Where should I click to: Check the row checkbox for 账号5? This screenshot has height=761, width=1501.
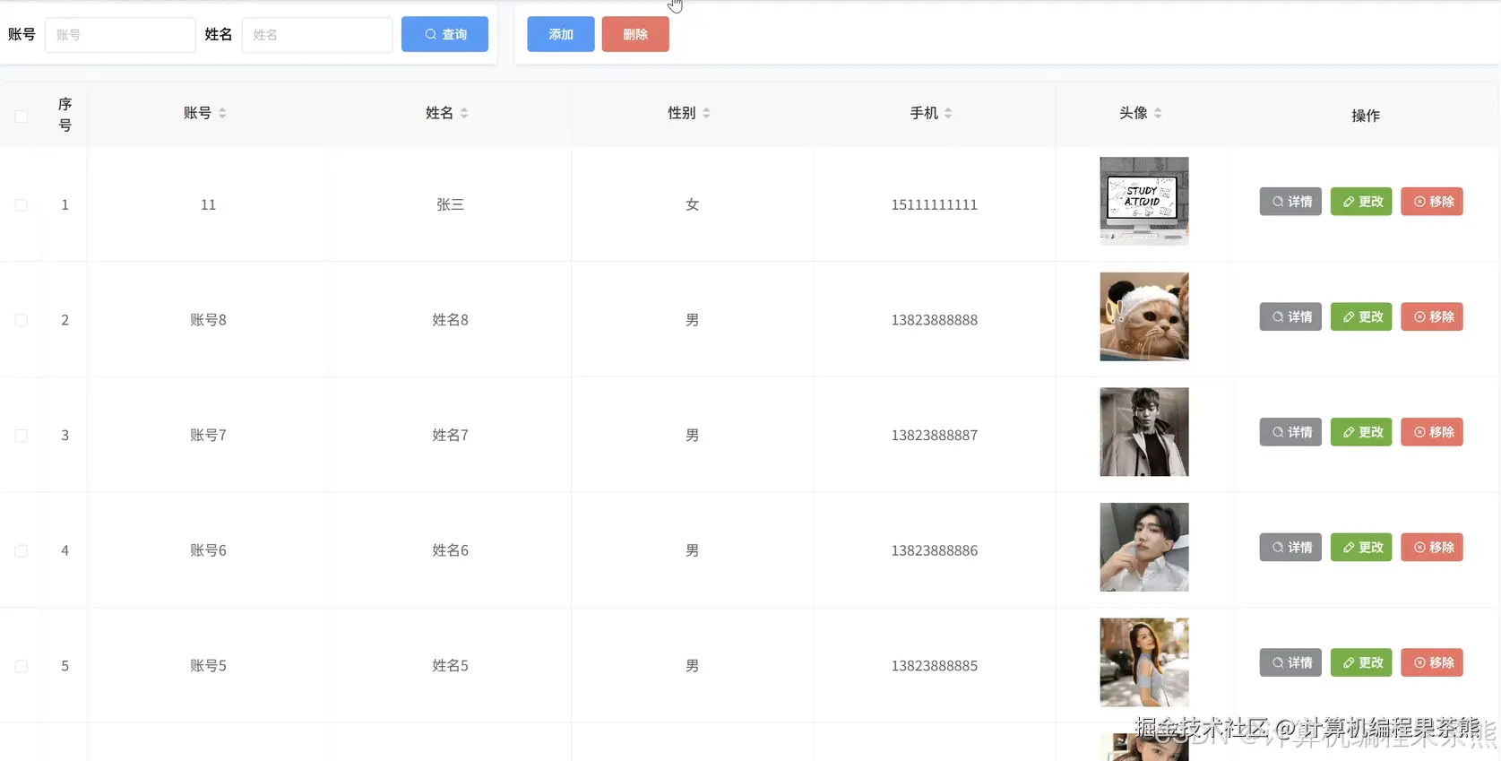[x=22, y=666]
